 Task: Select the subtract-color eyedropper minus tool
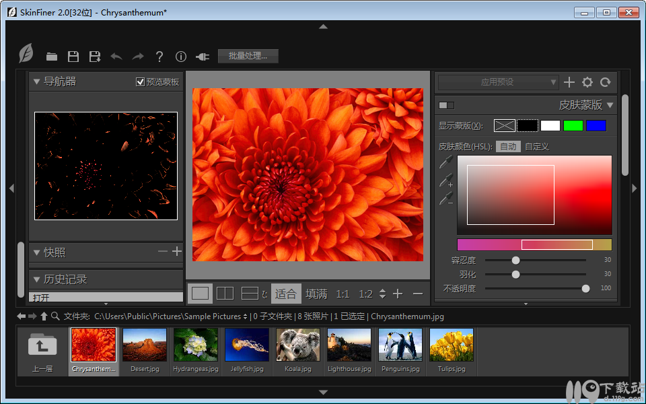click(446, 198)
